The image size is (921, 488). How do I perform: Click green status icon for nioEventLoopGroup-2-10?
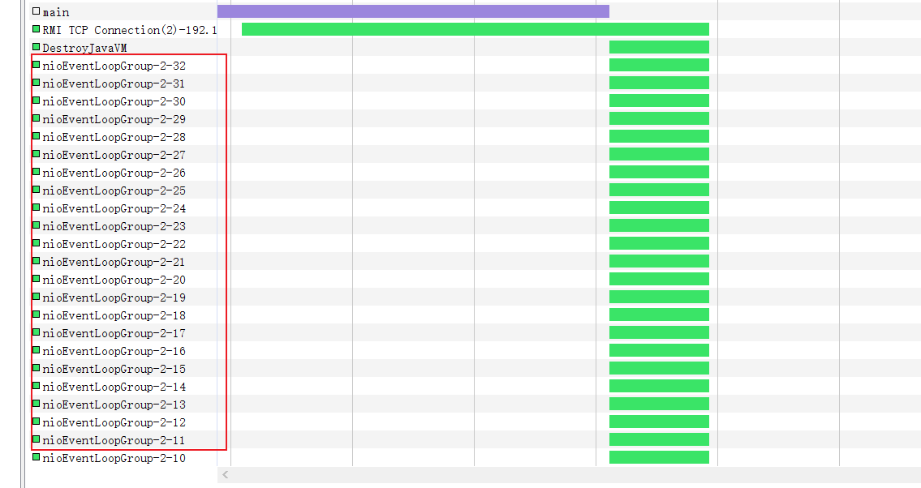[x=36, y=457]
